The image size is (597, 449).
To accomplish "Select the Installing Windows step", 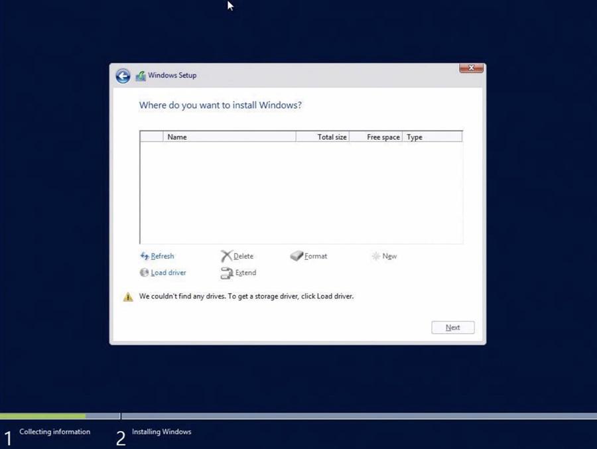I will (162, 432).
